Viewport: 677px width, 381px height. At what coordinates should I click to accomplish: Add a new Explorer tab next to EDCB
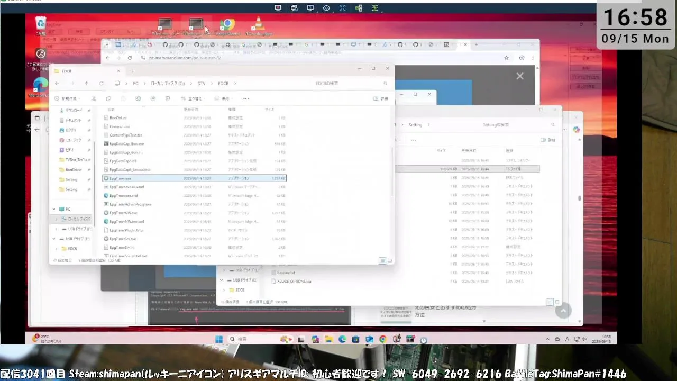click(132, 71)
